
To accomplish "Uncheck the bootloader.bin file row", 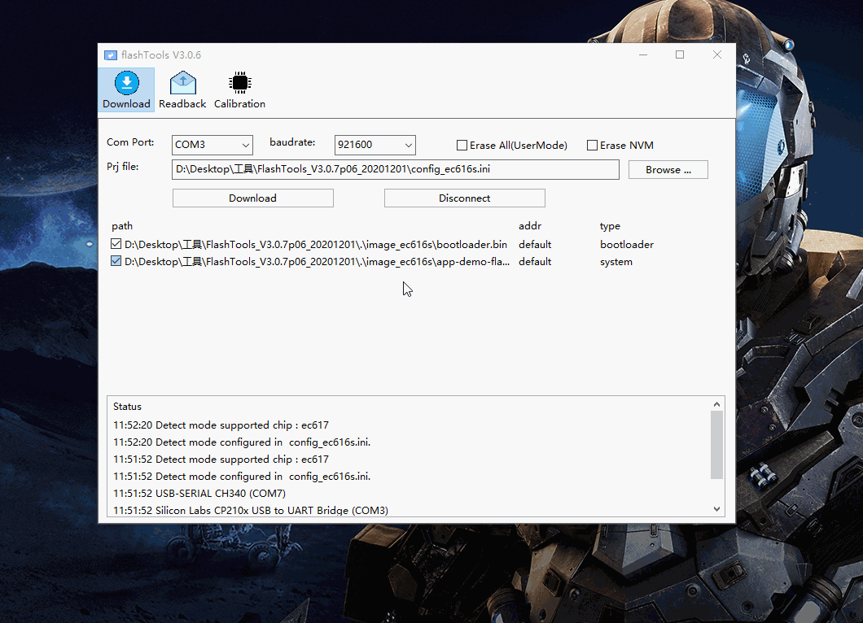I will point(116,244).
